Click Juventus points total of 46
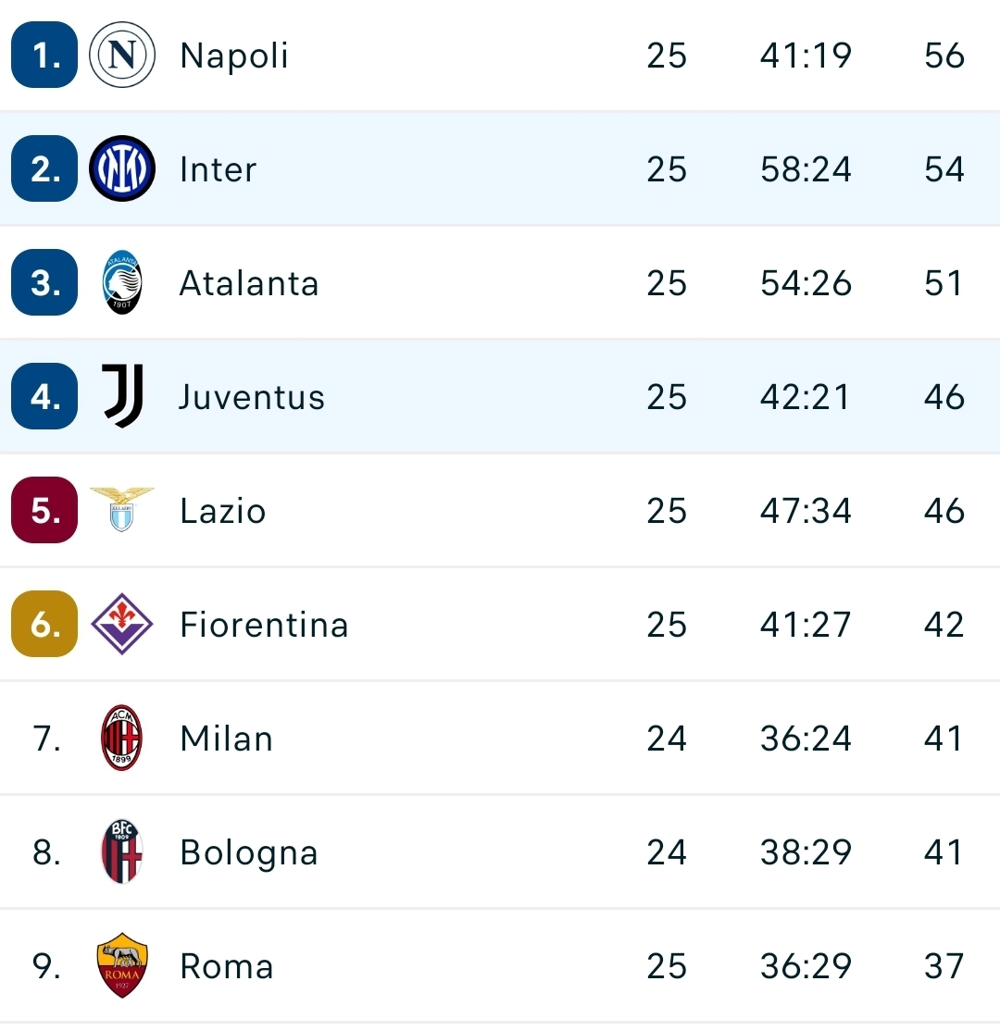Screen dimensions: 1000x1031 tap(943, 396)
